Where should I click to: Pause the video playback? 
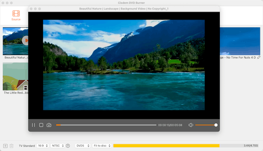tap(33, 125)
